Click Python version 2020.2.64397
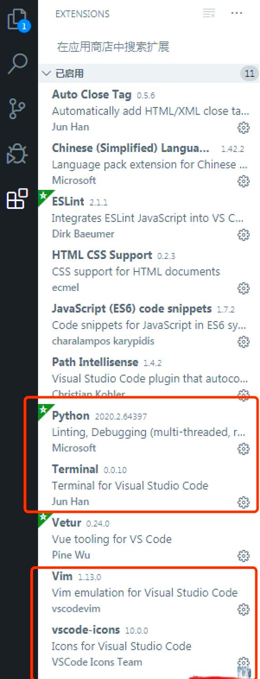Screen dimensions: 260x679 (x=121, y=416)
